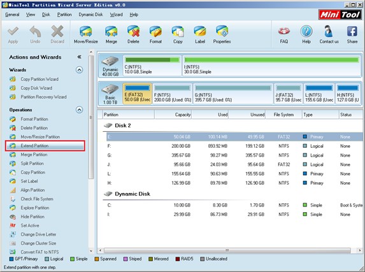This screenshot has height=272, width=365.
Task: Collapse the Wizards section
Action: tap(80, 70)
